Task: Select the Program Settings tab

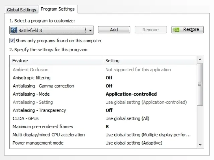Action: 58,9
